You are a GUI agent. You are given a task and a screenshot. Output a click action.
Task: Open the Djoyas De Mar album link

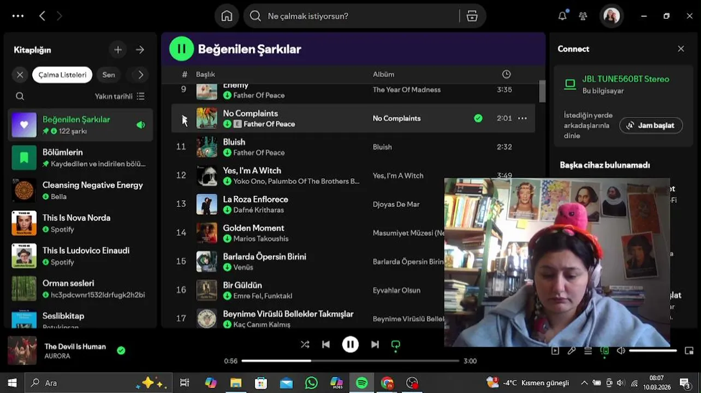(x=396, y=204)
